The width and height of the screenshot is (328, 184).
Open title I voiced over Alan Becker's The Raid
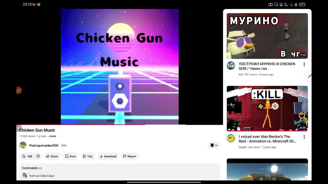(268, 139)
